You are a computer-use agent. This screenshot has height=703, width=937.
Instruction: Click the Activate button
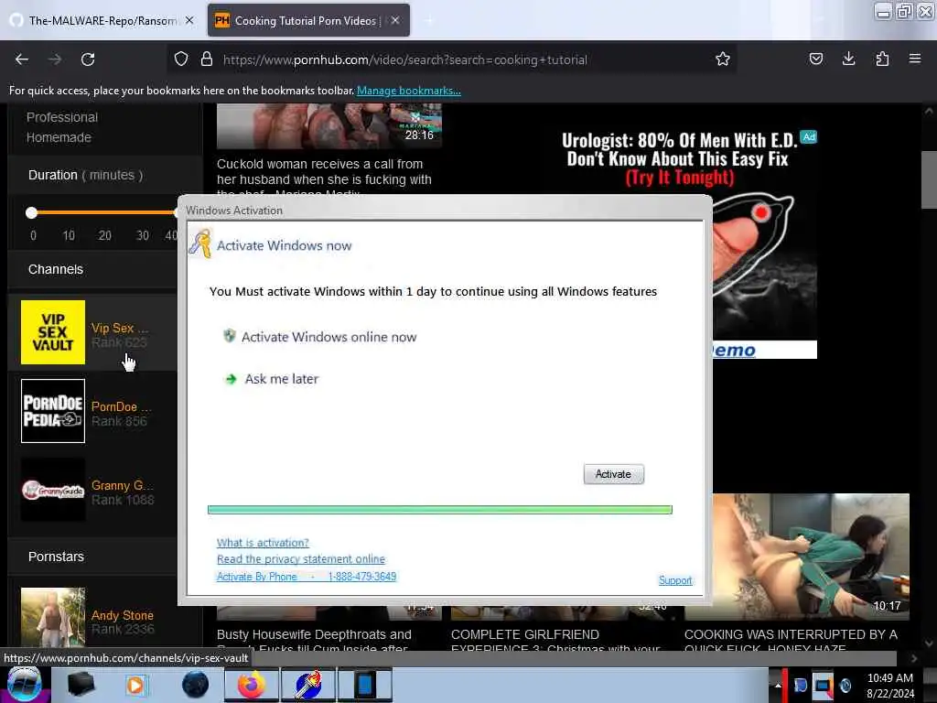coord(614,474)
